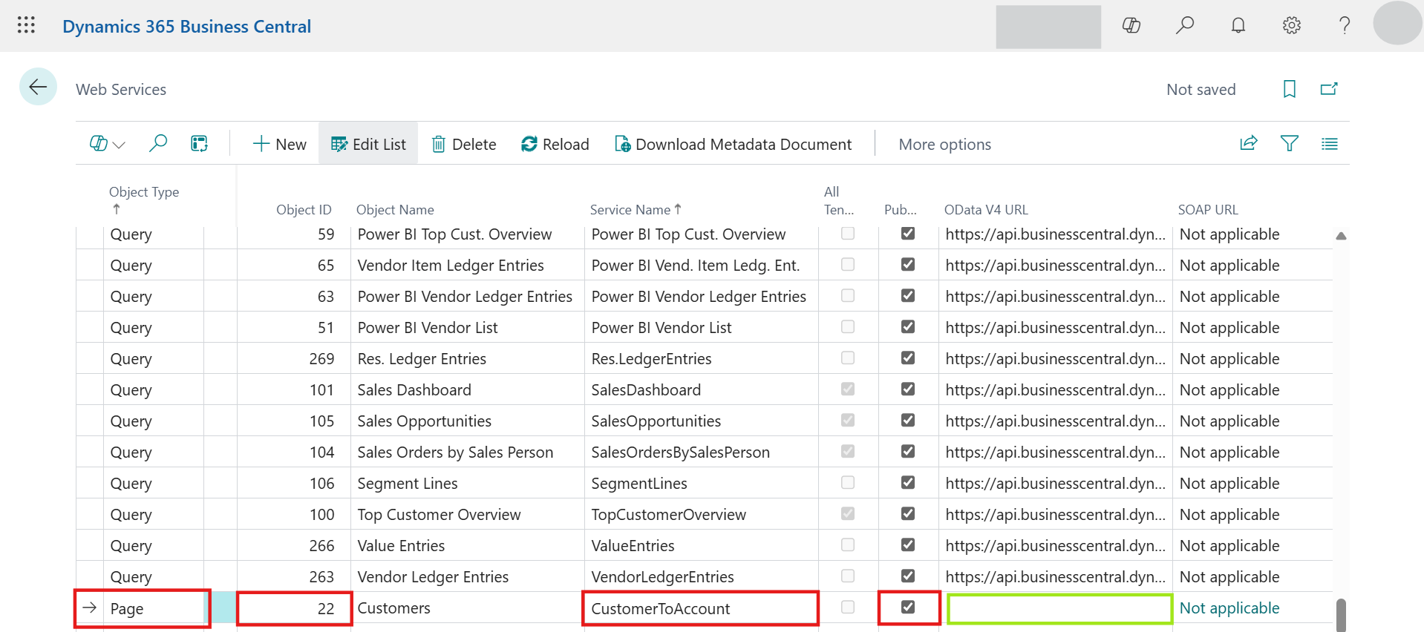Open the app launcher waffle icon
The image size is (1424, 632).
[26, 26]
